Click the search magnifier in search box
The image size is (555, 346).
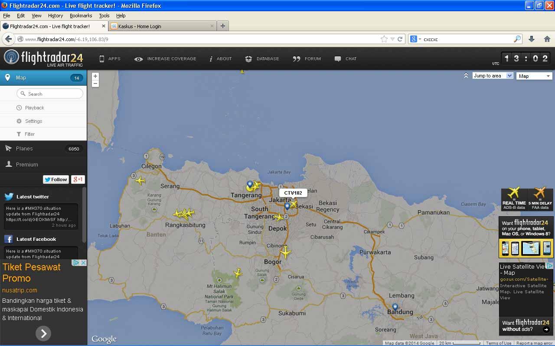click(517, 39)
